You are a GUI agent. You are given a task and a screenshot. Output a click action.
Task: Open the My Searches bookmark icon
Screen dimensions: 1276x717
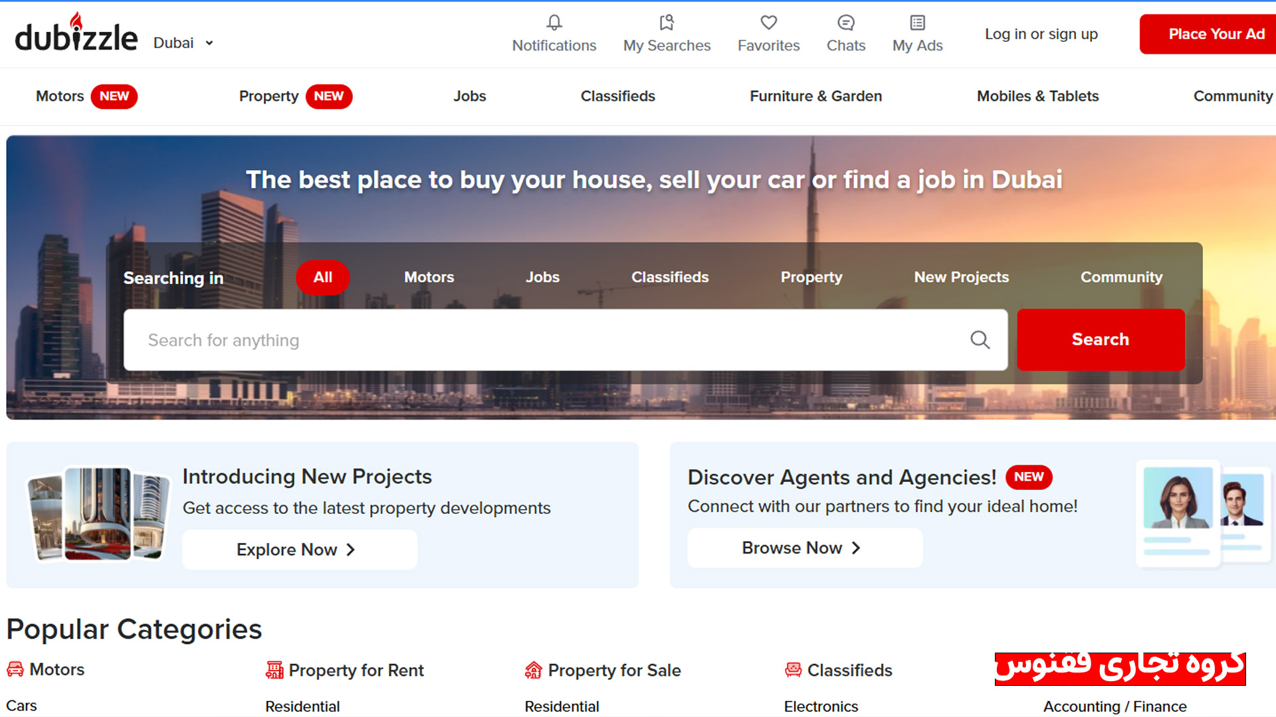[667, 23]
